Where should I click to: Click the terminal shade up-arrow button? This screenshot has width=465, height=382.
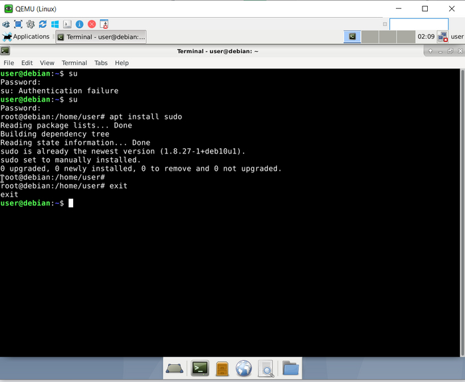pos(430,51)
